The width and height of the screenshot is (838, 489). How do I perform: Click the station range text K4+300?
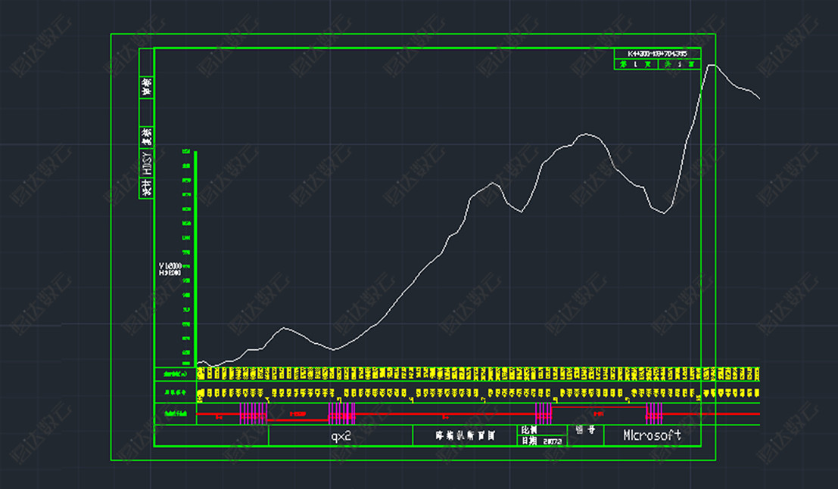656,54
